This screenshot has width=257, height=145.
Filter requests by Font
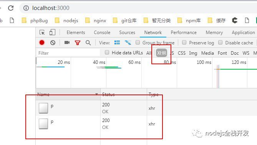coord(222,53)
